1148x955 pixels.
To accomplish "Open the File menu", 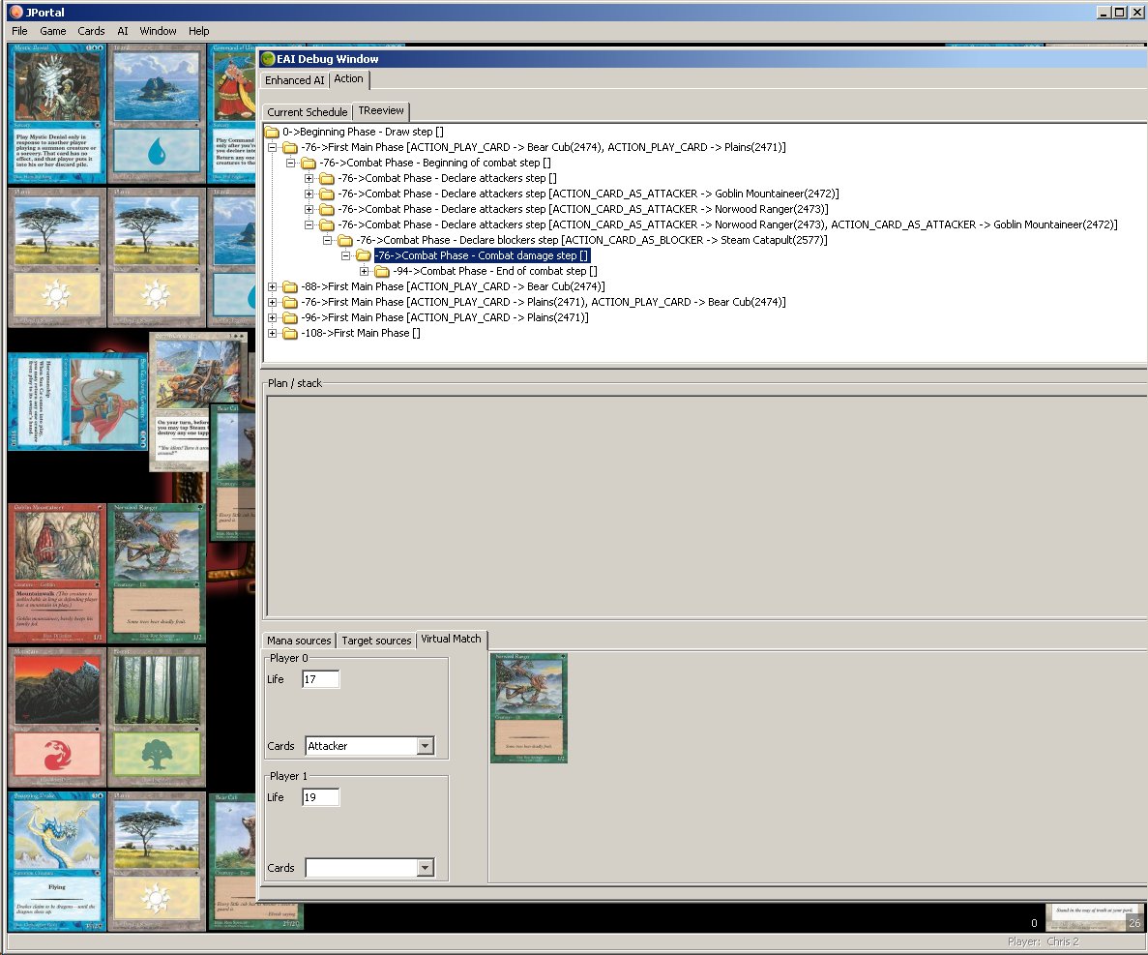I will click(19, 31).
